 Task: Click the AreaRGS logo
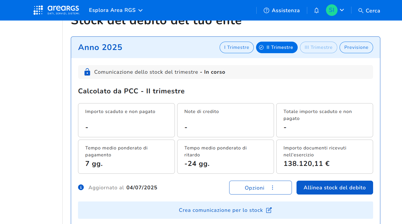pyautogui.click(x=57, y=10)
